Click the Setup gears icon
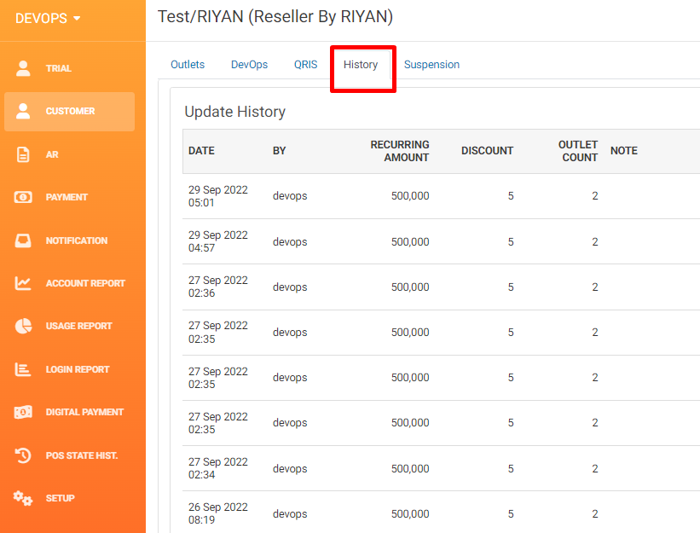The image size is (700, 533). pos(23,498)
